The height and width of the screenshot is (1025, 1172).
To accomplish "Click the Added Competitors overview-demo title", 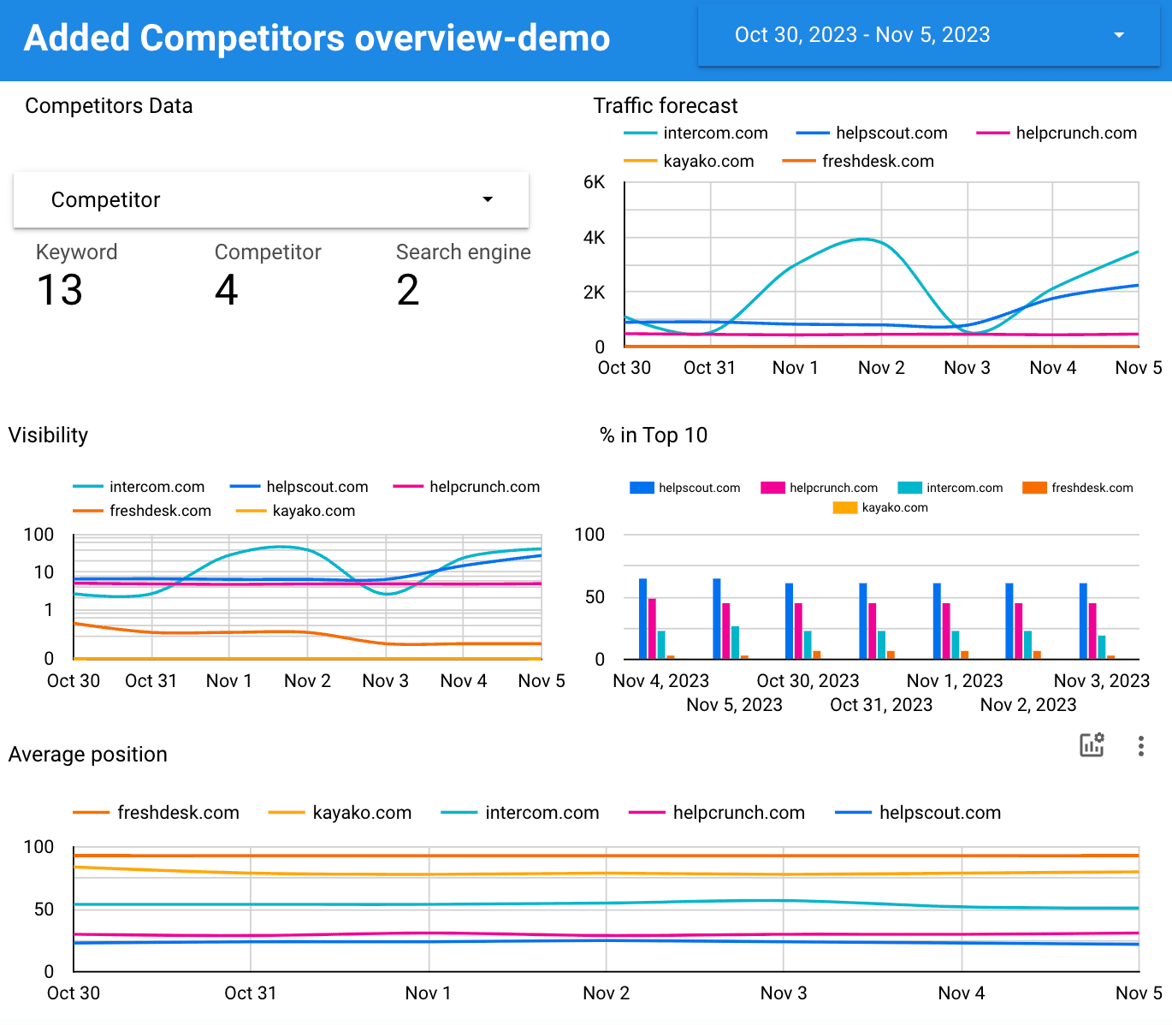I will point(317,39).
